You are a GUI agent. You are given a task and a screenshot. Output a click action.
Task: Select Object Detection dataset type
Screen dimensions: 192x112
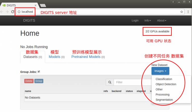tap(166, 84)
